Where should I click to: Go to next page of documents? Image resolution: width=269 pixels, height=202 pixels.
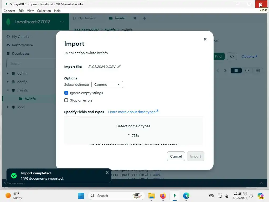225,70
